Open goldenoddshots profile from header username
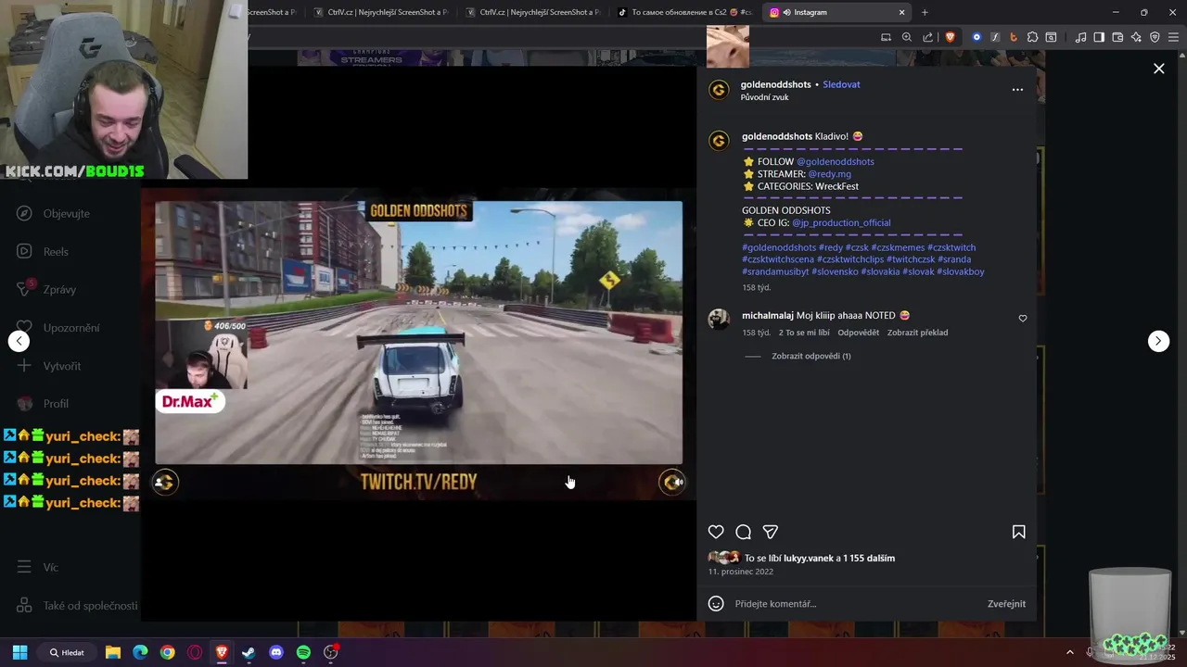 click(x=776, y=84)
